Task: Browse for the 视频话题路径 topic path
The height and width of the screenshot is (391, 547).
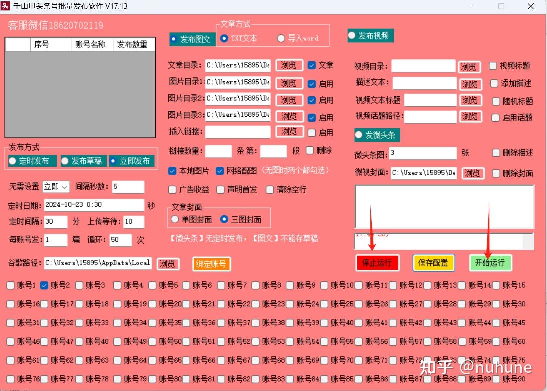Action: tap(469, 116)
